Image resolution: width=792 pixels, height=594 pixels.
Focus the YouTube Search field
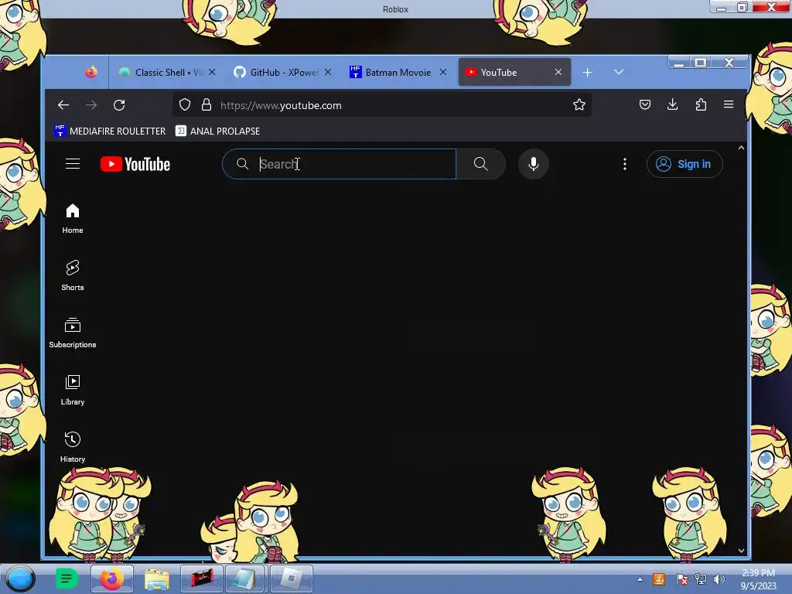click(x=339, y=164)
